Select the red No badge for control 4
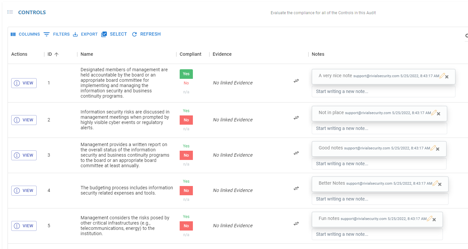The width and height of the screenshot is (468, 249). click(186, 191)
